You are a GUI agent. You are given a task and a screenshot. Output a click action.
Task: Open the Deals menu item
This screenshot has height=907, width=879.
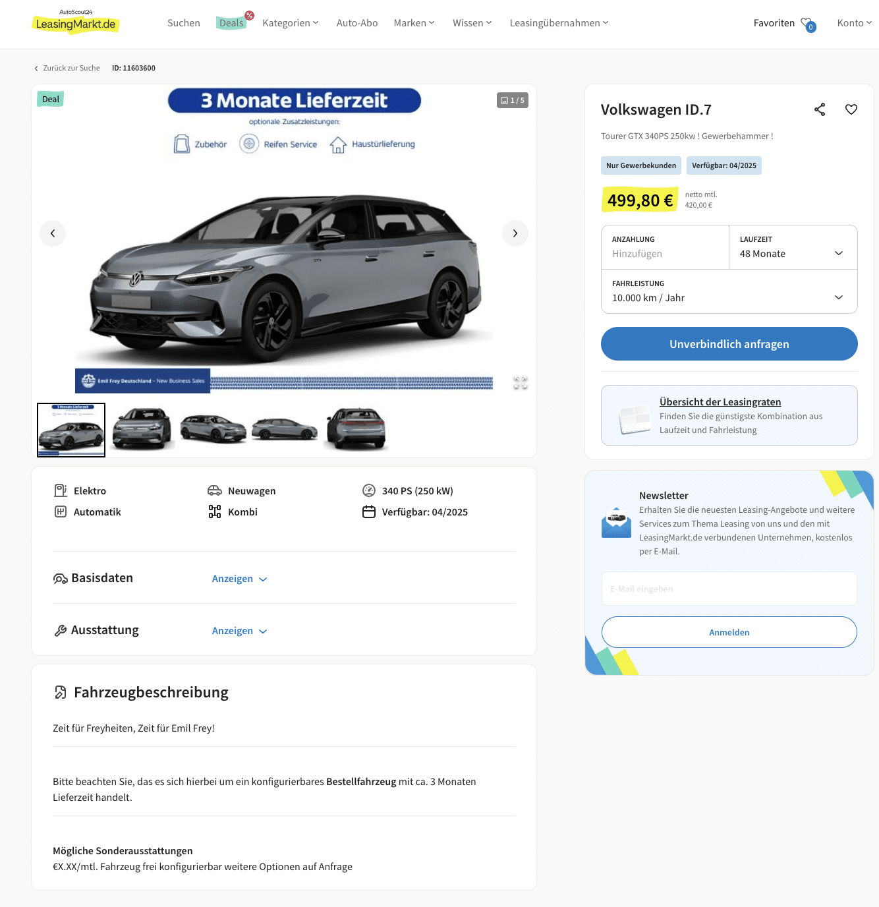(x=232, y=23)
